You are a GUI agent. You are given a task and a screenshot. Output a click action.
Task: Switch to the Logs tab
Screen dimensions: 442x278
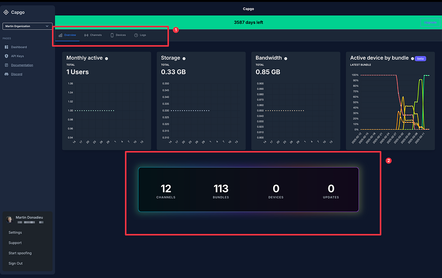(140, 35)
